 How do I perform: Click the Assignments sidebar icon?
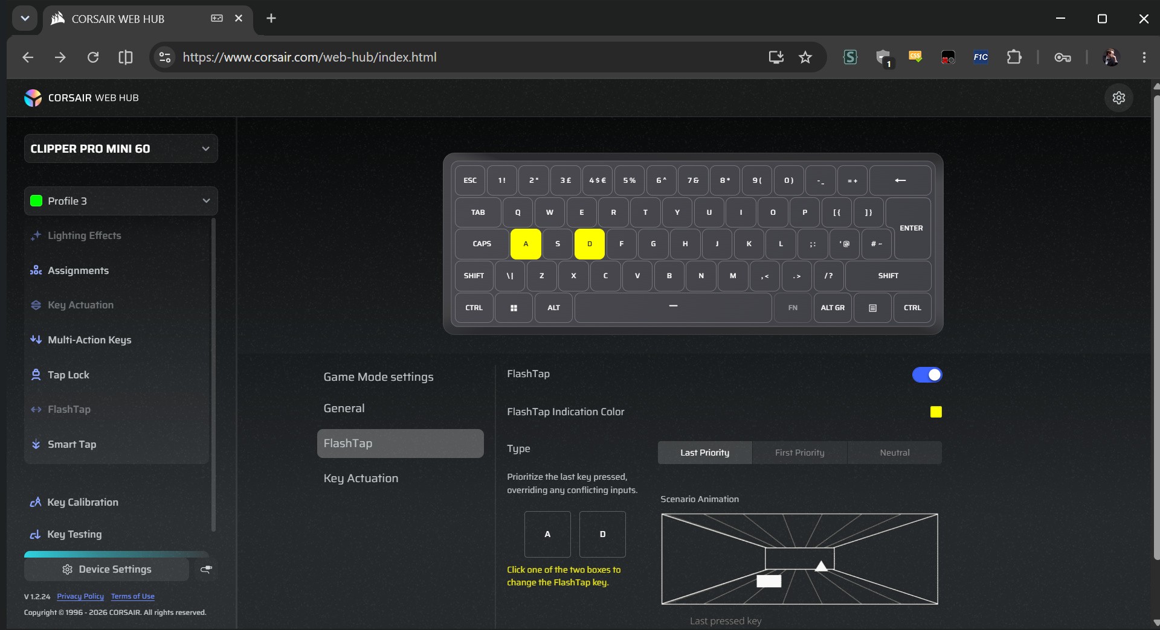(x=36, y=270)
